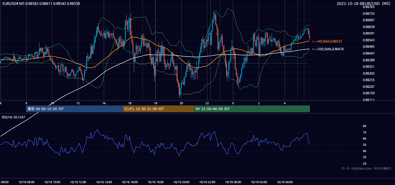This screenshot has height=185, width=395.
Task: Click the 10/18 16:00 date axis label
Action: pyautogui.click(x=130, y=182)
